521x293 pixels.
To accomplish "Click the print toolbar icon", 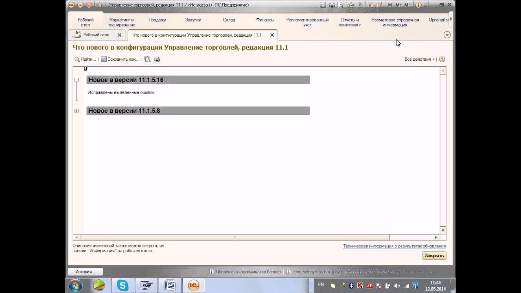I will coord(157,59).
